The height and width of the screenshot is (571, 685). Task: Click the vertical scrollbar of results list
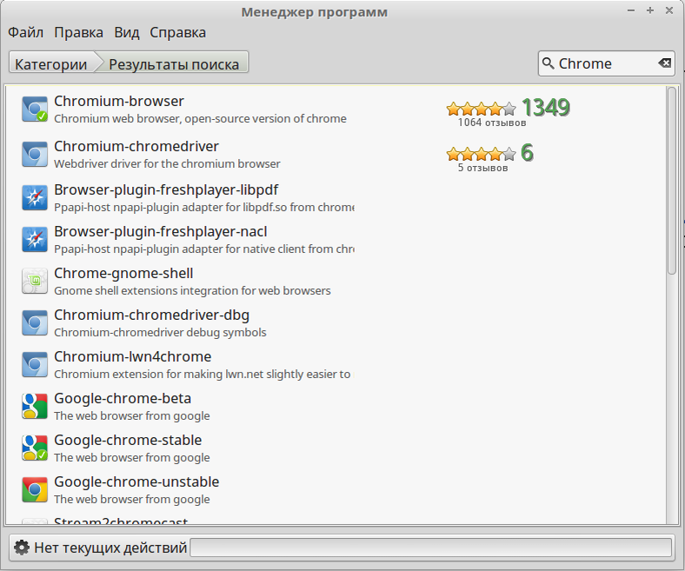tap(672, 181)
